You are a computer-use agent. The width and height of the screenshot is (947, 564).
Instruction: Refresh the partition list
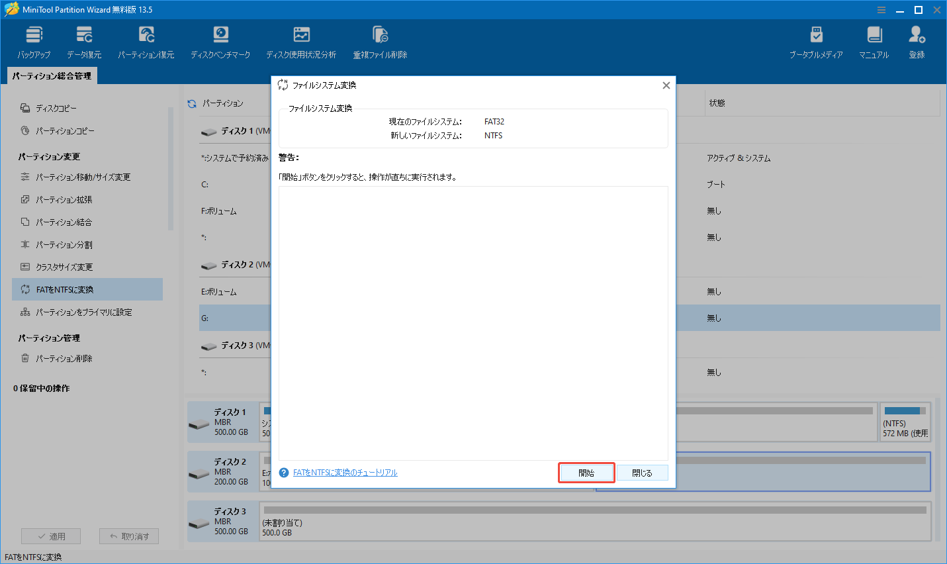point(191,103)
